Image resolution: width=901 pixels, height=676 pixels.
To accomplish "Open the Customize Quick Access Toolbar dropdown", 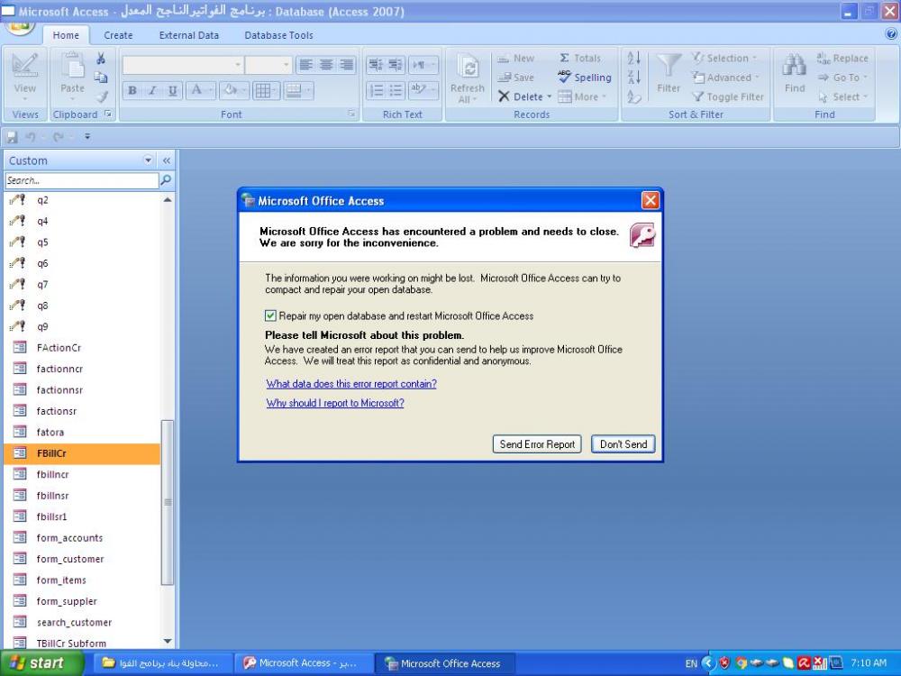I will (87, 137).
